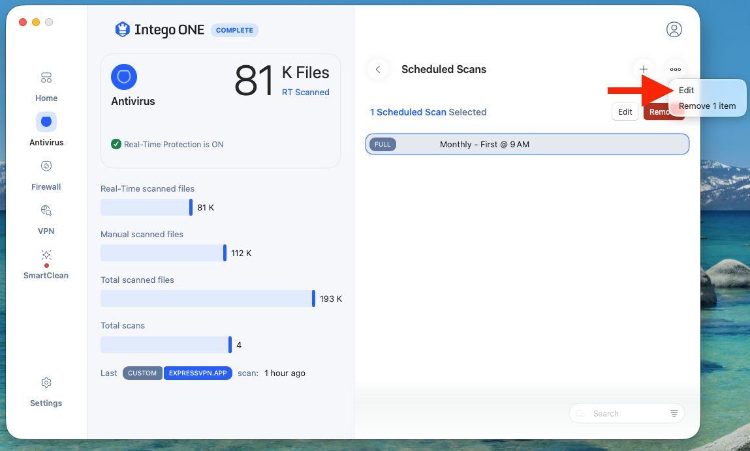This screenshot has height=451, width=750.
Task: Click the Real-Time scanned files bar
Action: pos(146,207)
